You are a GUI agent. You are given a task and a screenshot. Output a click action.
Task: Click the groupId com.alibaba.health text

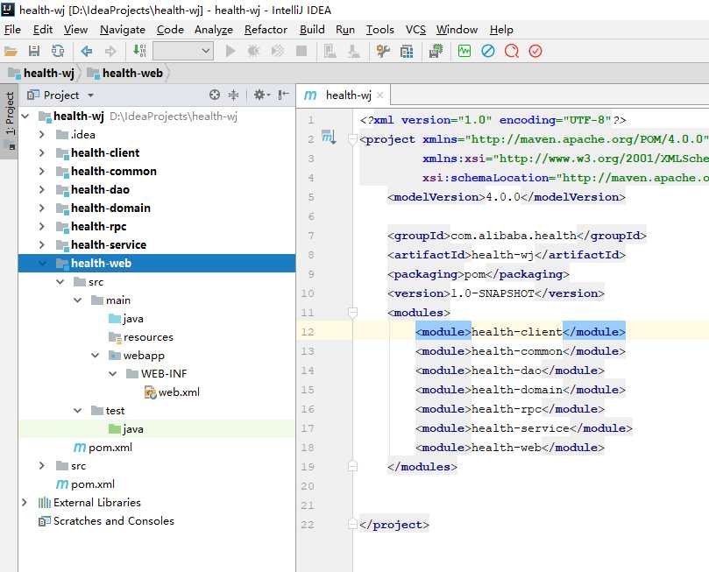tap(514, 236)
